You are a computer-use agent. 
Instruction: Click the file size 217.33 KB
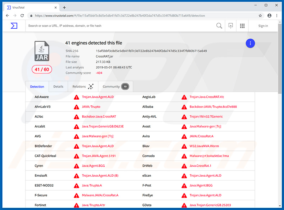click(103, 62)
